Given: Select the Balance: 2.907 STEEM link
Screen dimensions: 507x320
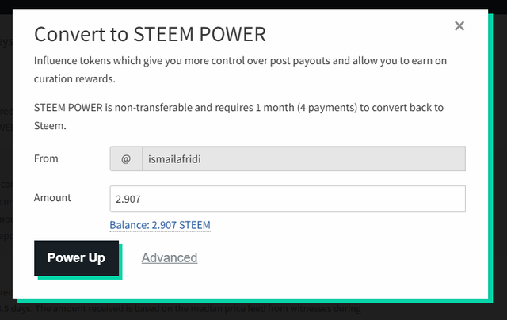Looking at the screenshot, I should [160, 225].
